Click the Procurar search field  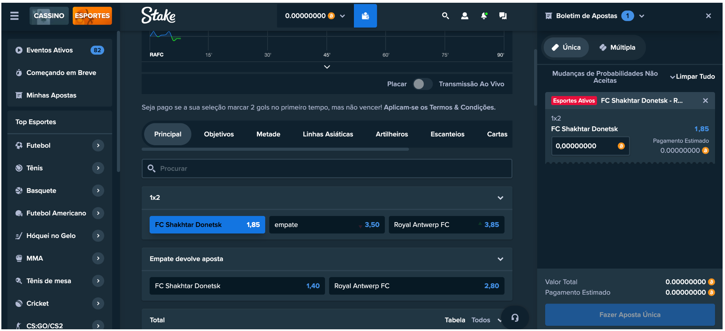(x=327, y=169)
